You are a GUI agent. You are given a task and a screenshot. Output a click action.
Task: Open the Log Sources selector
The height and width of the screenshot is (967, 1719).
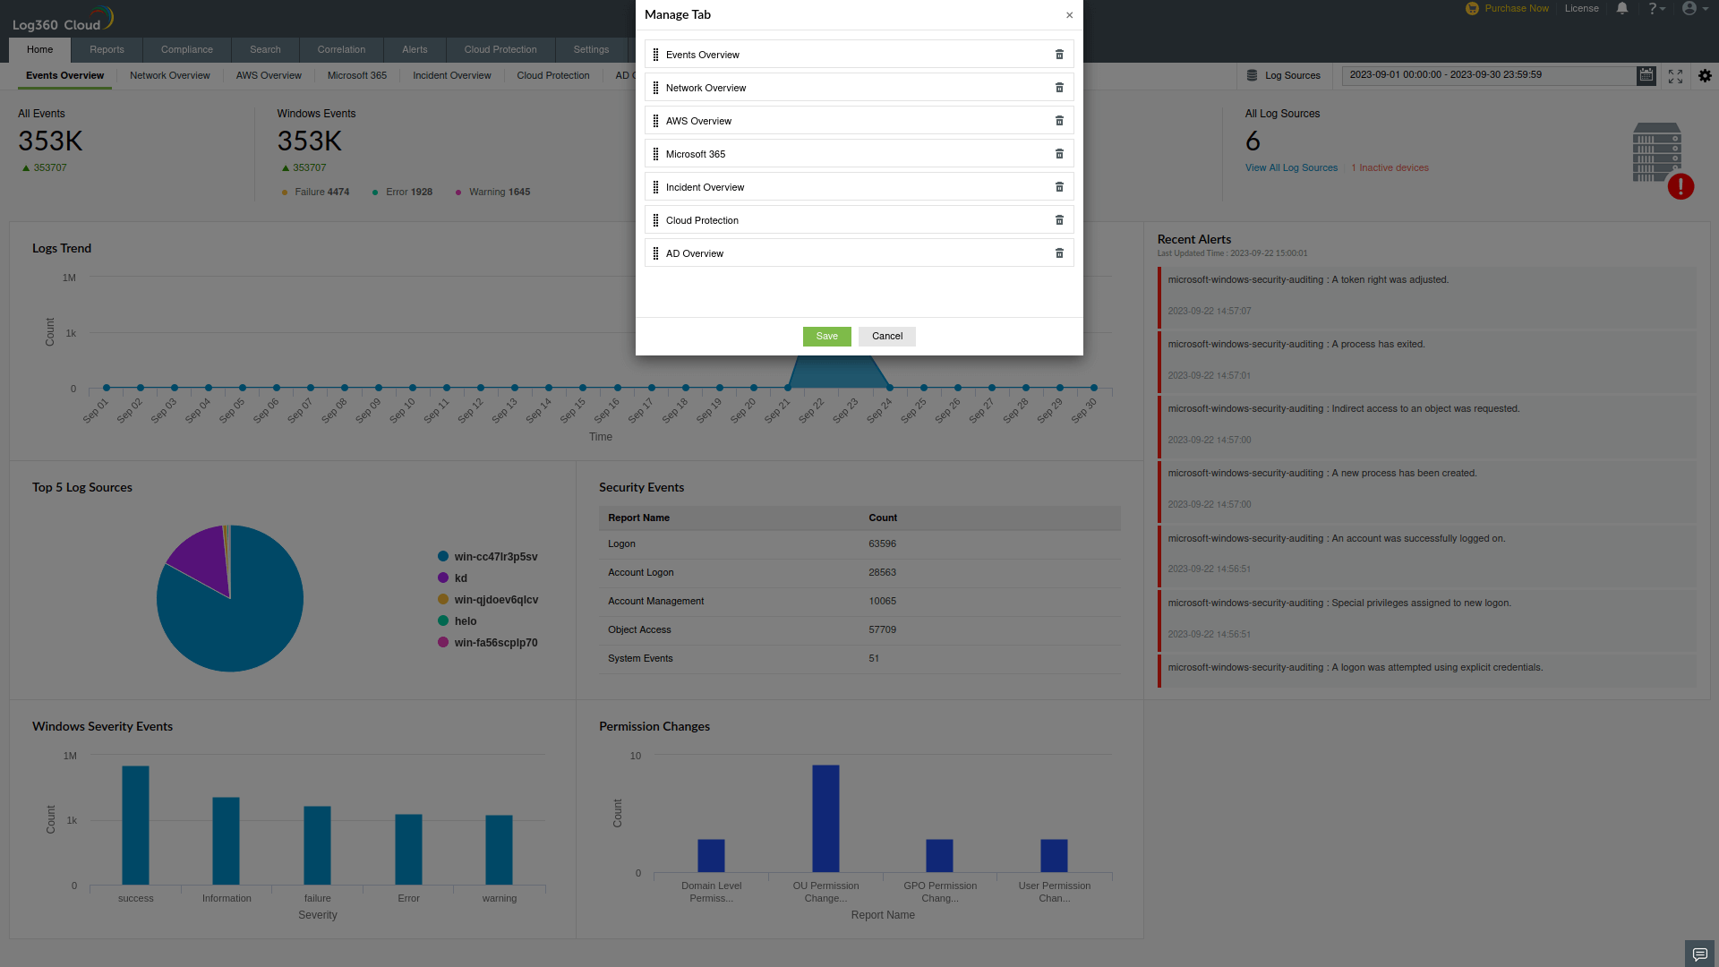click(1284, 76)
